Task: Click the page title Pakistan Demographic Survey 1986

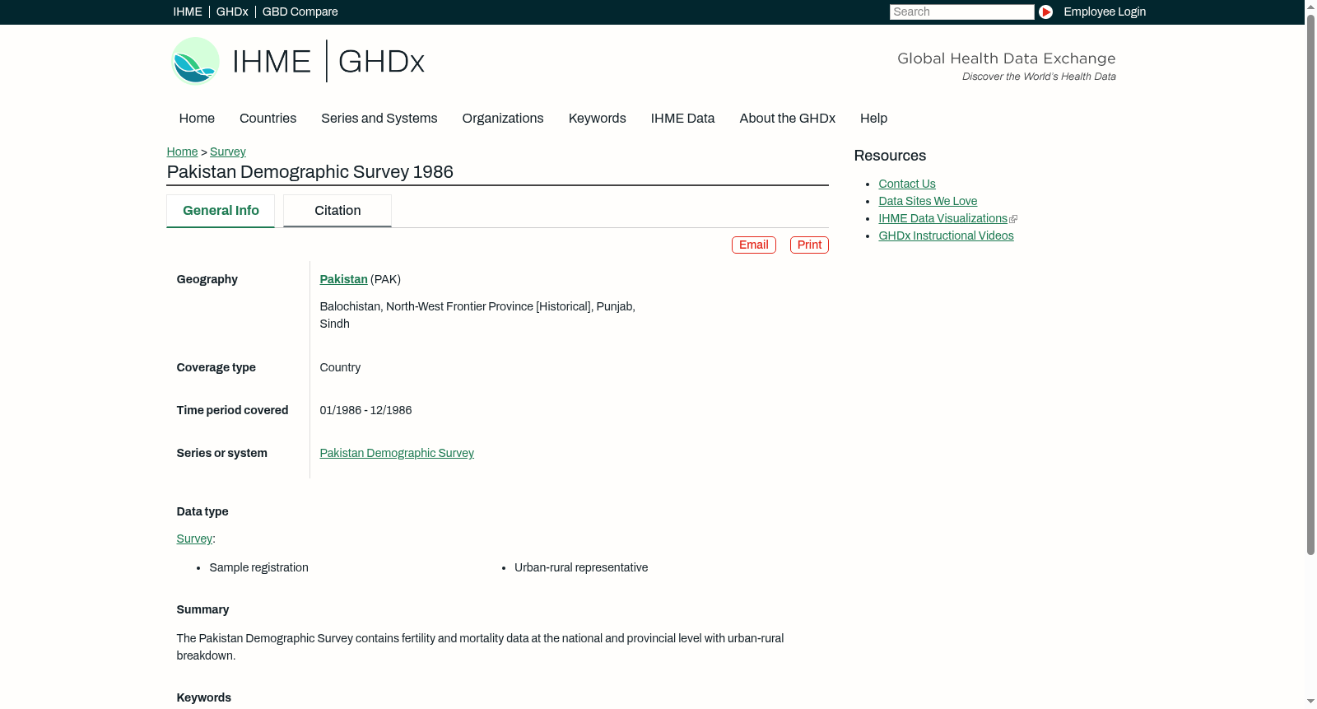Action: pos(310,172)
